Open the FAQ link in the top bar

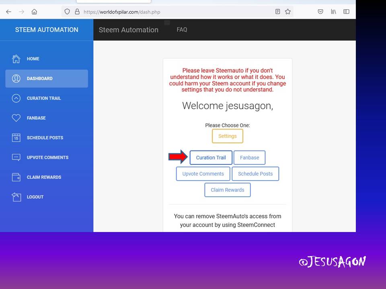[x=182, y=29]
